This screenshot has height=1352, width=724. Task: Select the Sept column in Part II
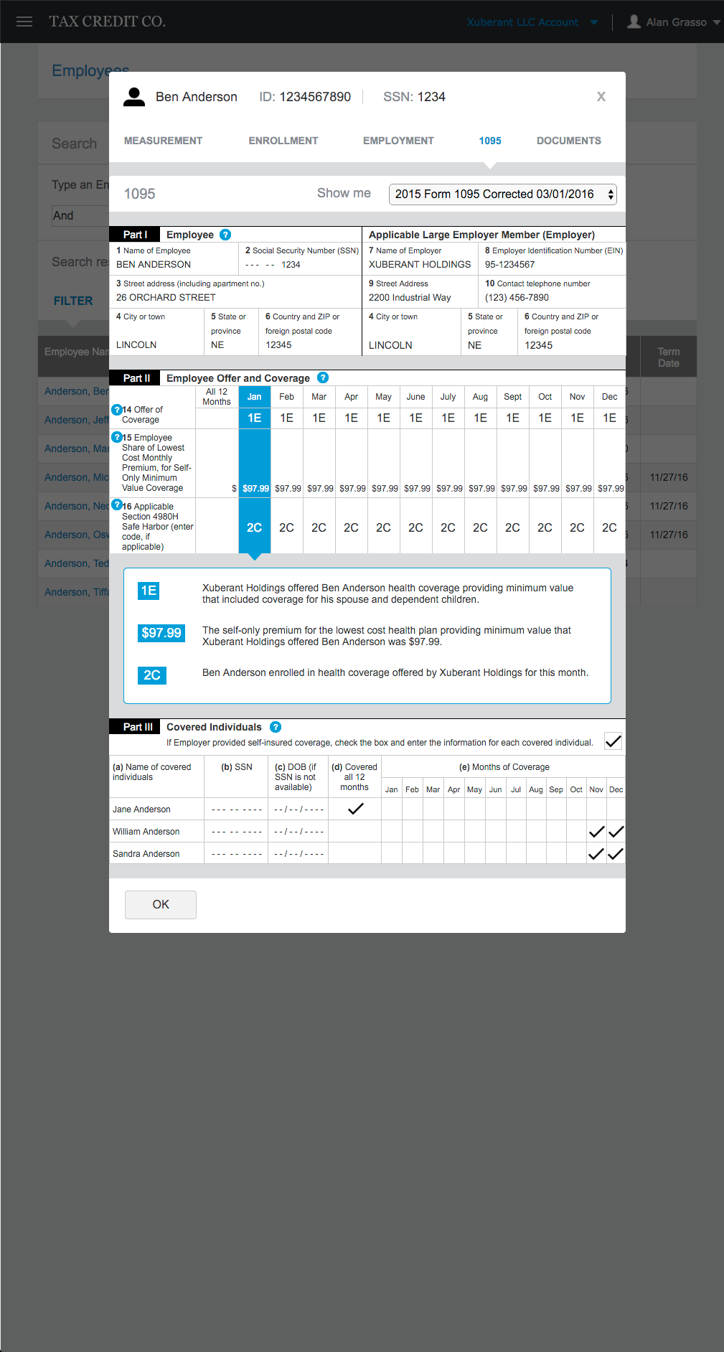pos(513,397)
